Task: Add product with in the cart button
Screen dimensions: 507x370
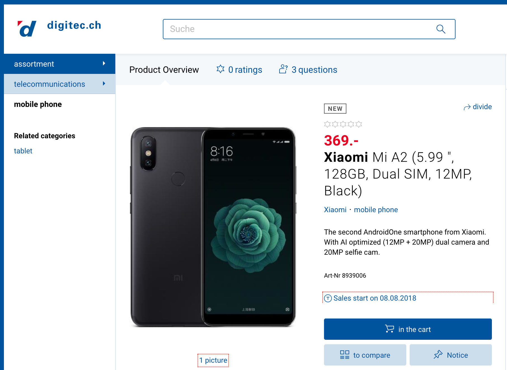Action: [x=408, y=329]
